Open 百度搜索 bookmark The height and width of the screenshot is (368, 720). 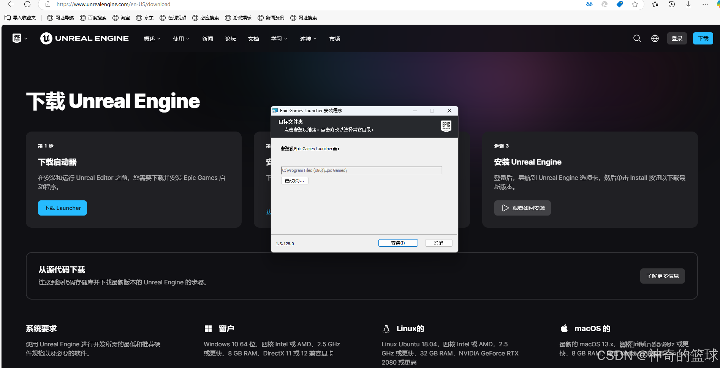[93, 17]
